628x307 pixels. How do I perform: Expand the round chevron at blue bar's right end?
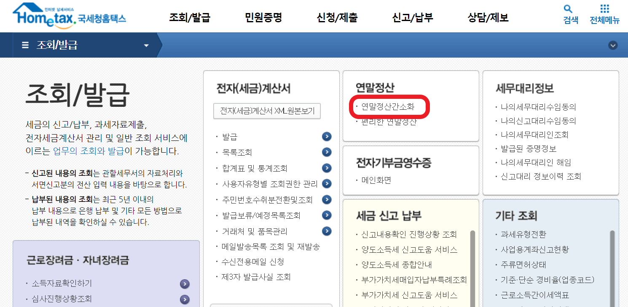click(x=613, y=45)
